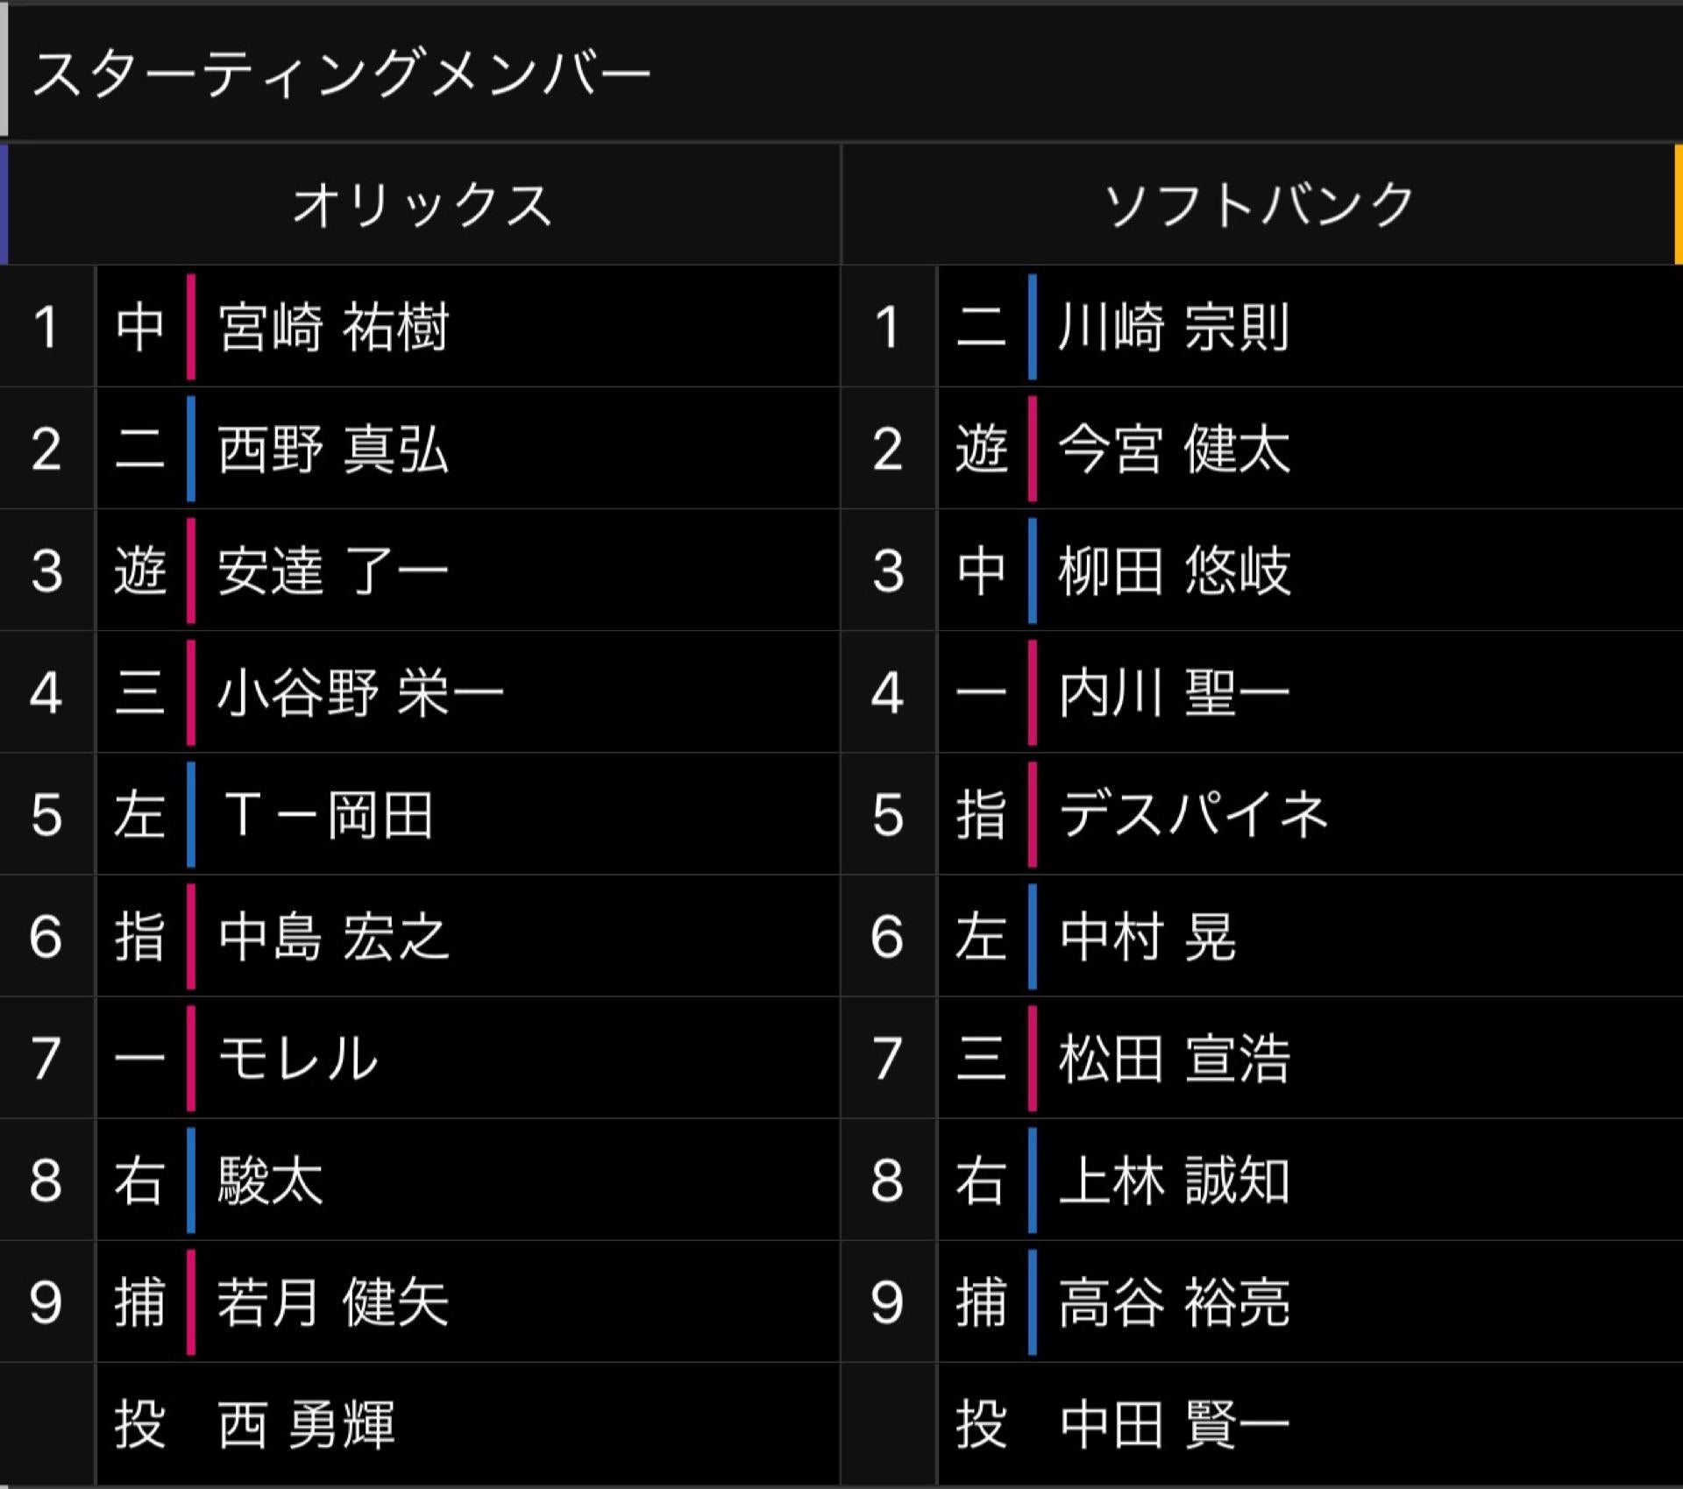Select 駿太 right fielder name
Image resolution: width=1683 pixels, height=1489 pixels.
coord(271,1180)
